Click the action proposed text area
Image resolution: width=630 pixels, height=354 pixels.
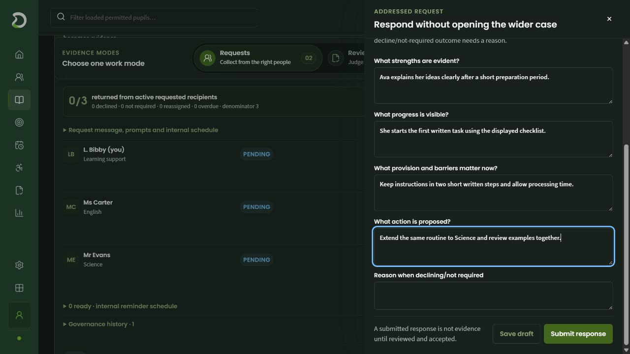(493, 246)
